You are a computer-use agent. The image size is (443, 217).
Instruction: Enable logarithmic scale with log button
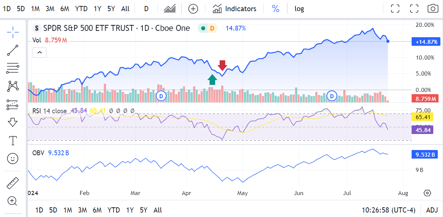[299, 9]
